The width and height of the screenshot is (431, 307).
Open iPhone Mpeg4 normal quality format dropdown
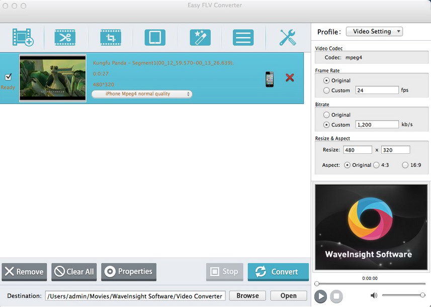pos(142,94)
